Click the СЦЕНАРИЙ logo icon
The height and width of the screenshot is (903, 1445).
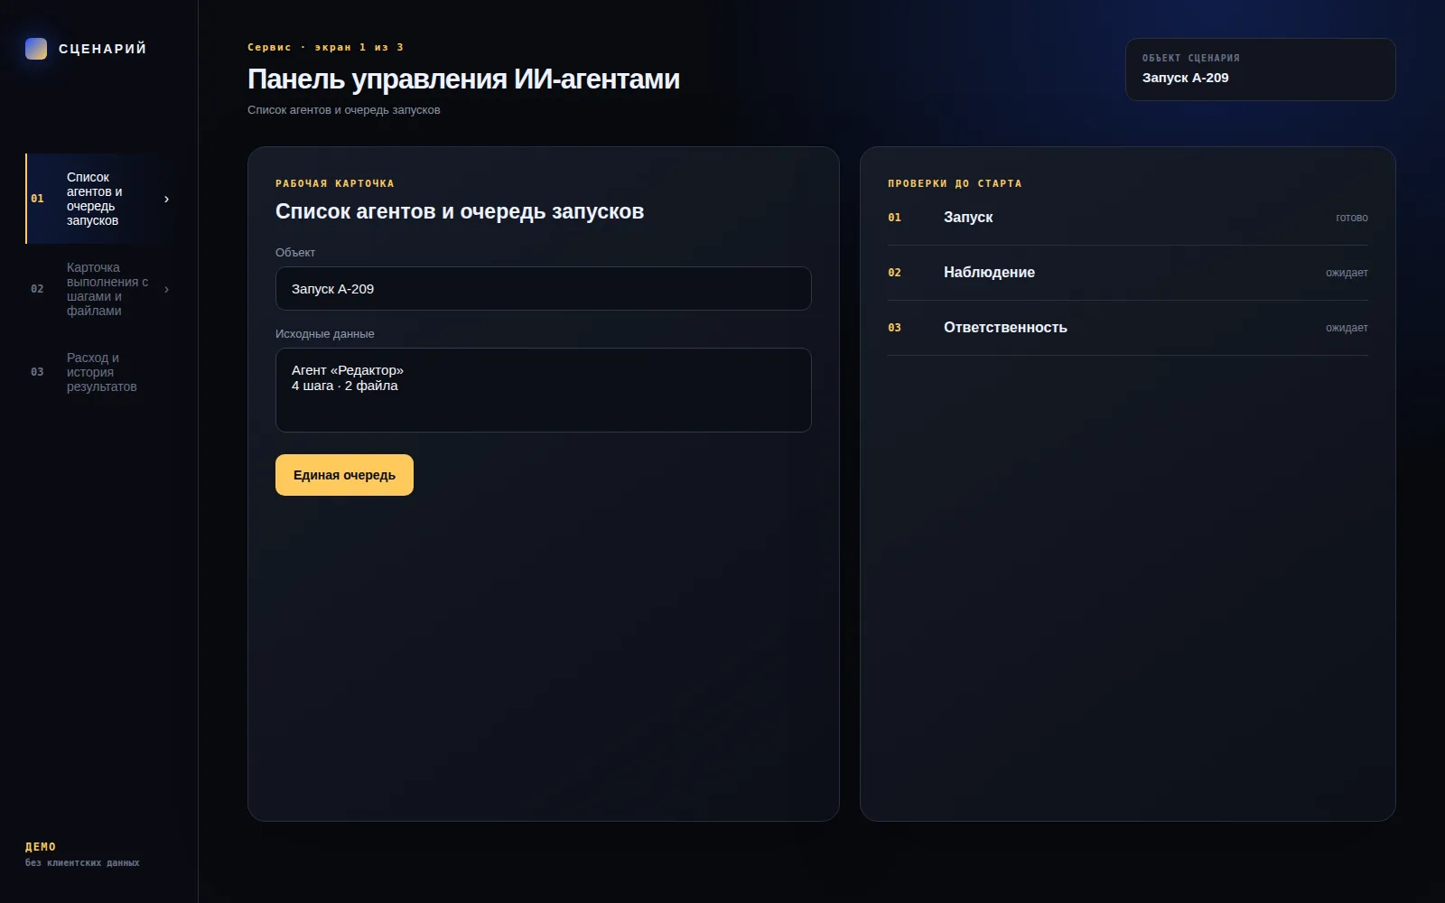36,49
